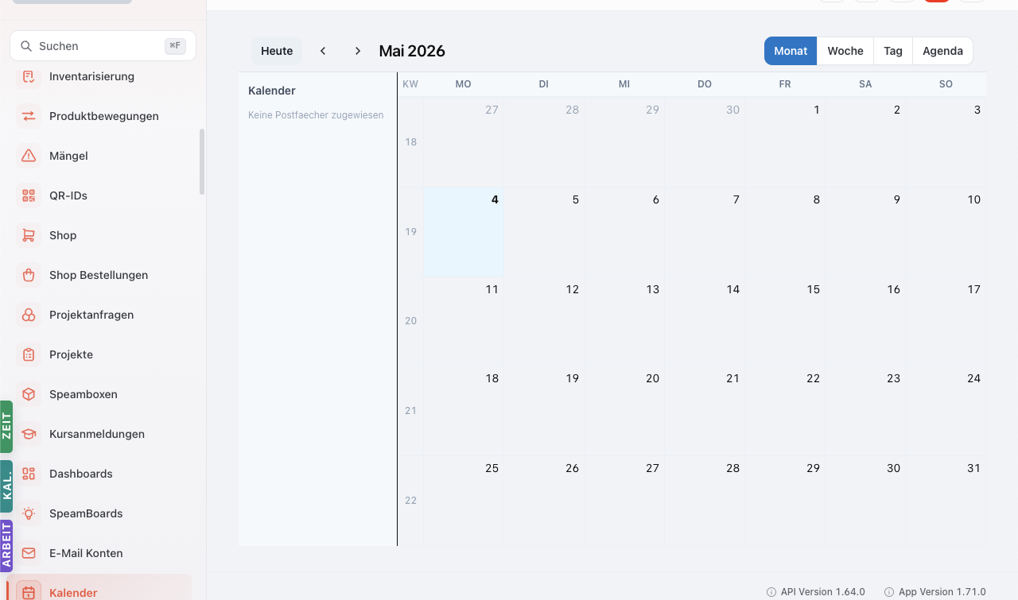This screenshot has height=600, width=1018.
Task: Click the search magnifier icon
Action: (26, 46)
